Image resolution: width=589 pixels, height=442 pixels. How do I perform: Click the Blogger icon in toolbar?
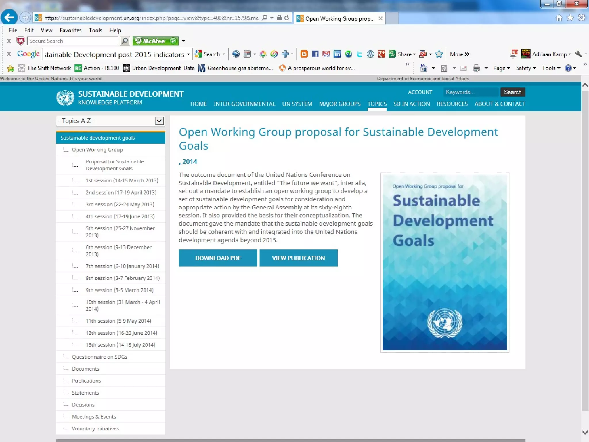coord(304,54)
